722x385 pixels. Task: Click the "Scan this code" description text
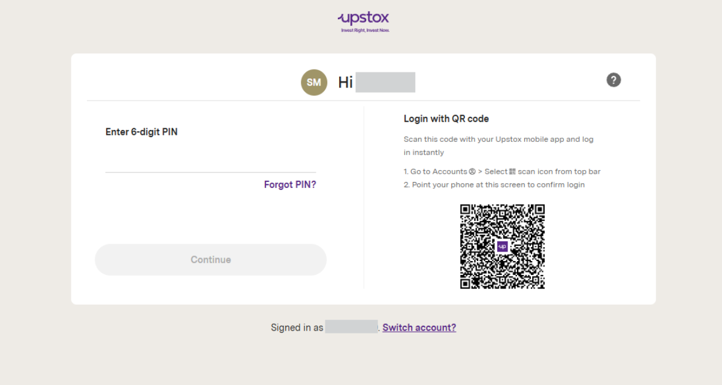pos(499,140)
